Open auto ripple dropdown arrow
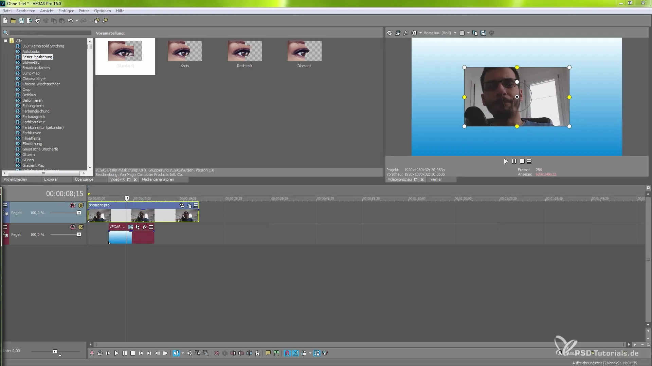Viewport: 652px width, 366px height. pos(310,353)
